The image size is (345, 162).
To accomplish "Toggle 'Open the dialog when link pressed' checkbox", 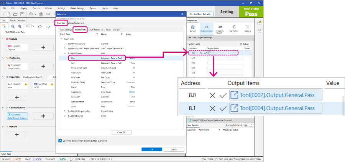I will [x=59, y=141].
